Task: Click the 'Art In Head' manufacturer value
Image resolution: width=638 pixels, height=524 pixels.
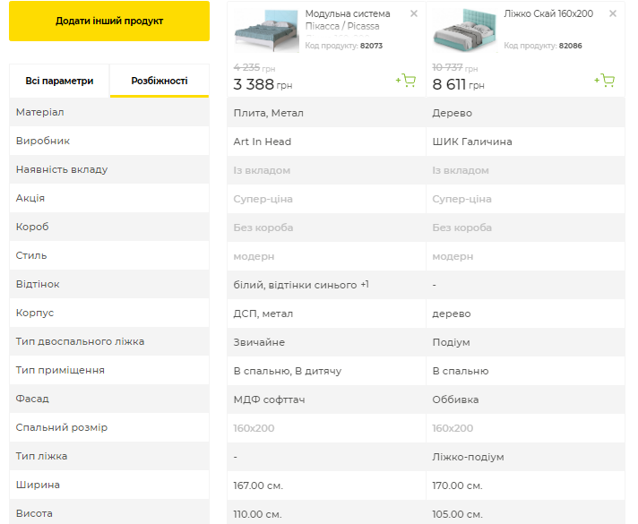Action: click(262, 142)
